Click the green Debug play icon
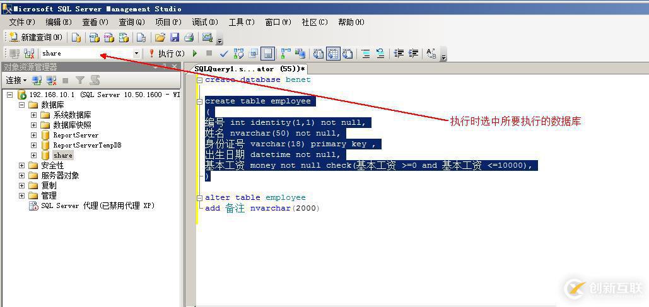 [195, 54]
